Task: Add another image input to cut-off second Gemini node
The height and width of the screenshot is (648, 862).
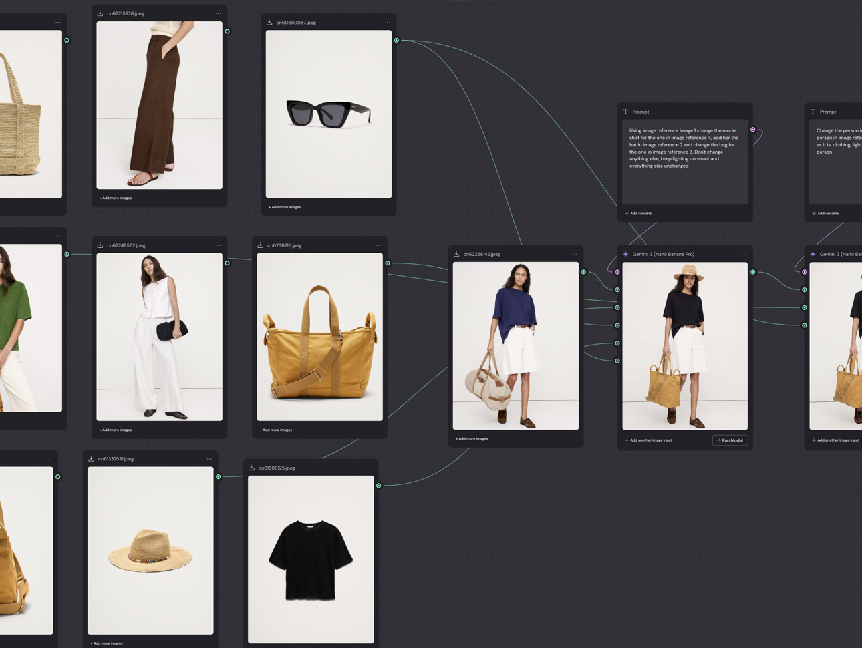Action: 835,440
